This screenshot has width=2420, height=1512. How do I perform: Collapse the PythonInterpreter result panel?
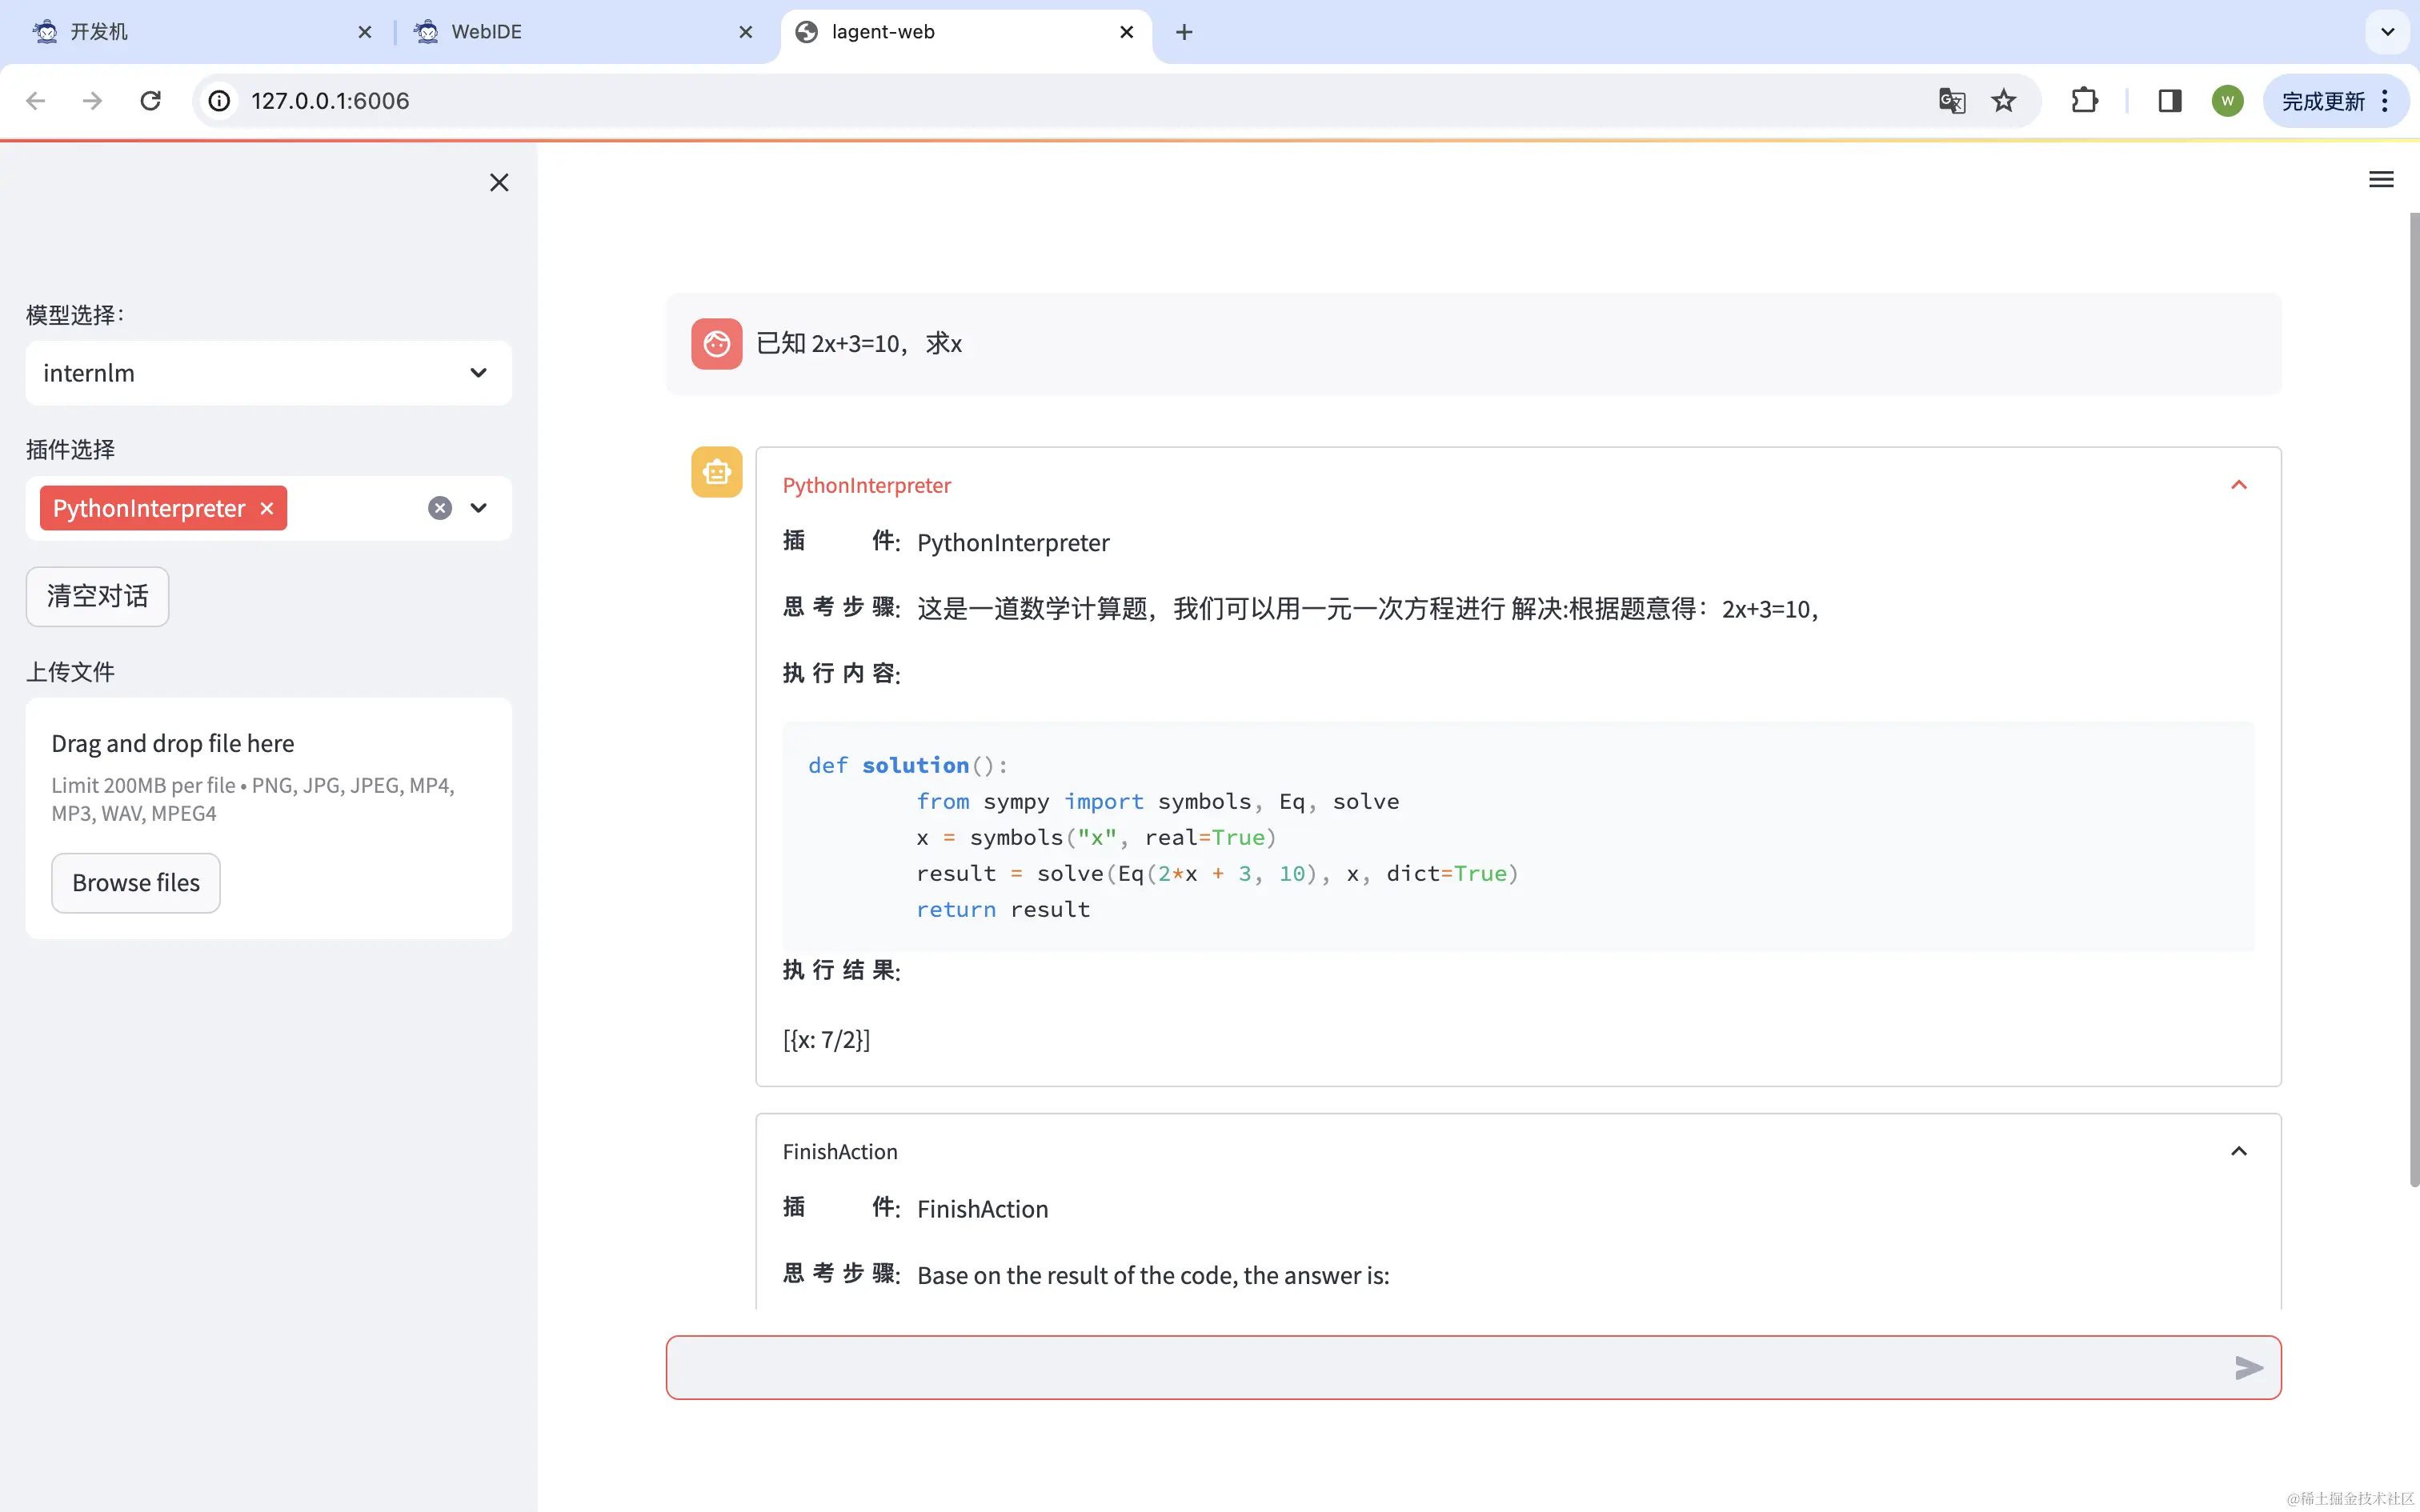[2238, 485]
